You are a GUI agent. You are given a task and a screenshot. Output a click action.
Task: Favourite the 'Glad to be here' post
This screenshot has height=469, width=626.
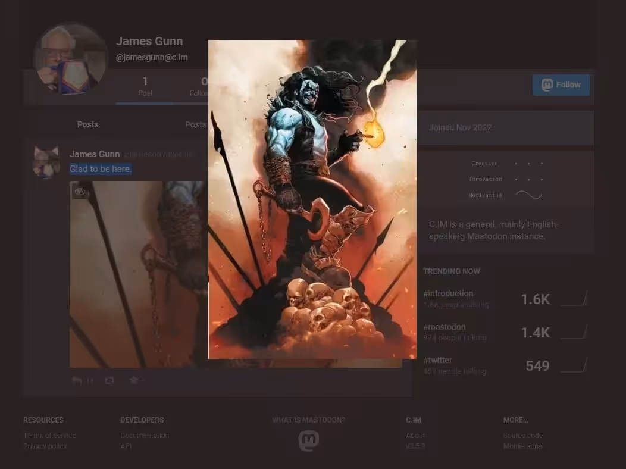point(134,380)
